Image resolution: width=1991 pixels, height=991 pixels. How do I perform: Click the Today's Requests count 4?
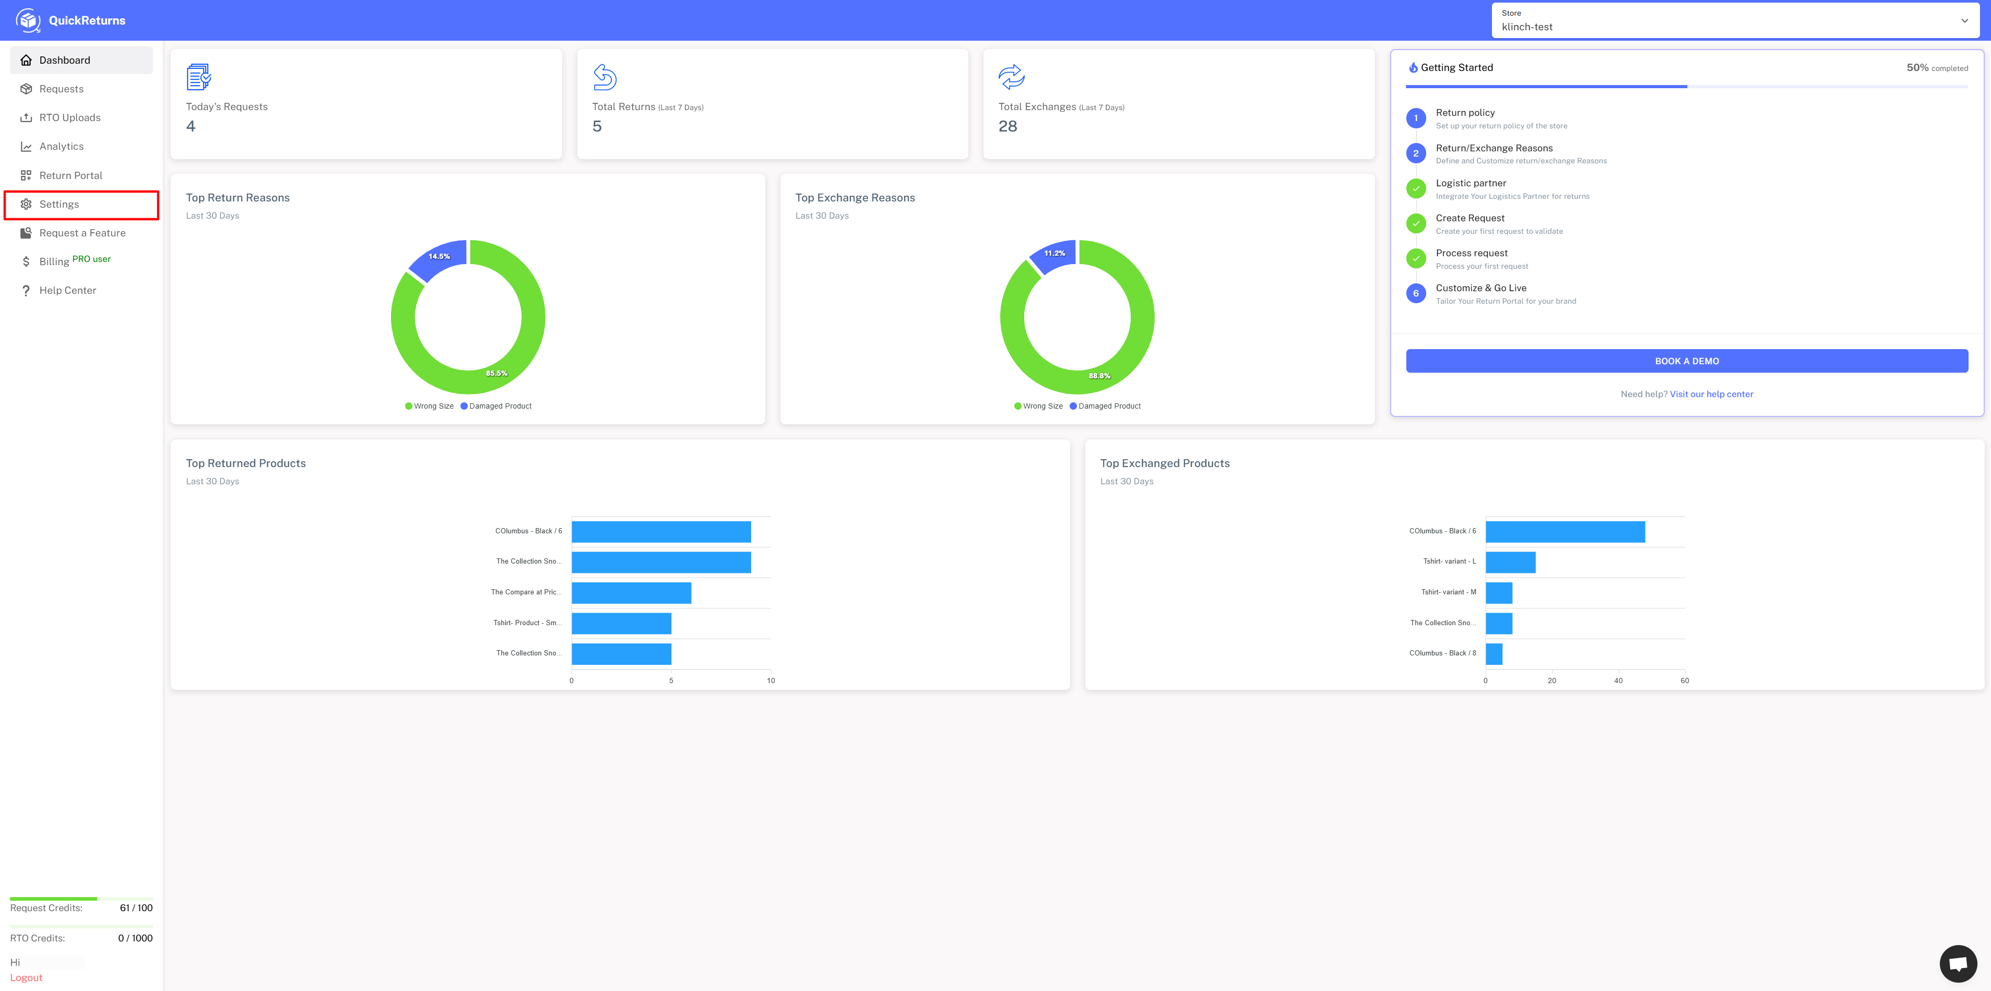191,127
